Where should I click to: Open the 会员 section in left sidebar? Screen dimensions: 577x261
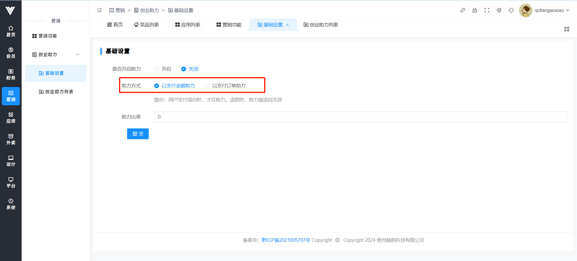click(x=11, y=53)
